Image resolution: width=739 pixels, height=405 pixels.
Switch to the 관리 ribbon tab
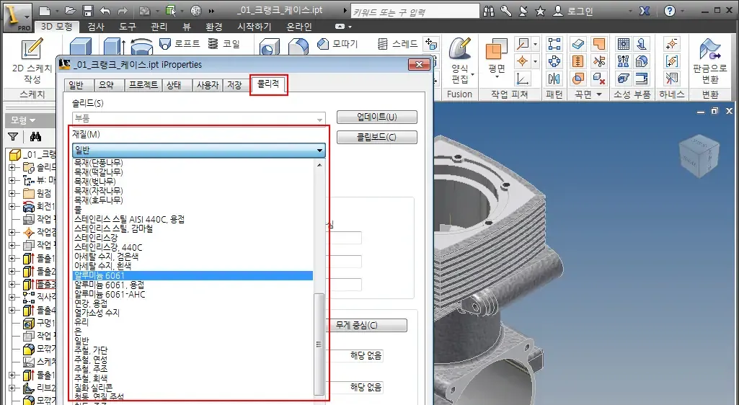coord(159,27)
